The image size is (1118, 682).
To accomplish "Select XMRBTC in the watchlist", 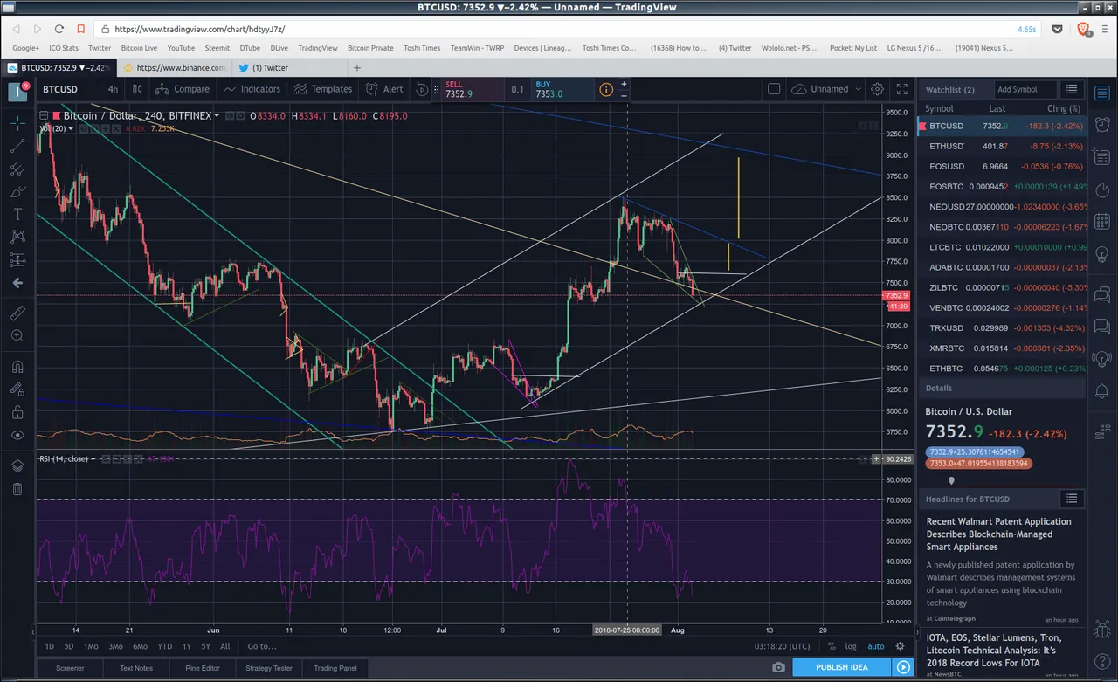I will click(1003, 348).
